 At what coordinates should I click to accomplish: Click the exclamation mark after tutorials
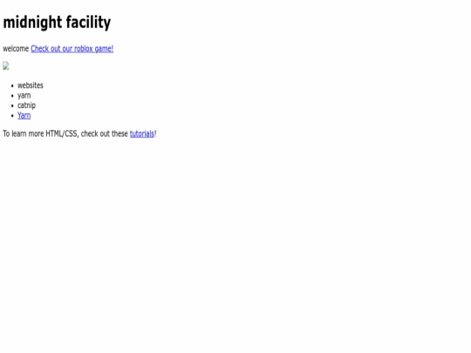point(155,133)
